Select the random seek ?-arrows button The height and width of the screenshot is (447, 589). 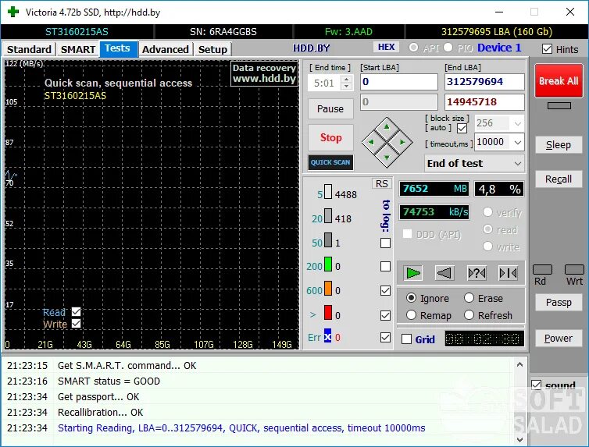pos(477,272)
